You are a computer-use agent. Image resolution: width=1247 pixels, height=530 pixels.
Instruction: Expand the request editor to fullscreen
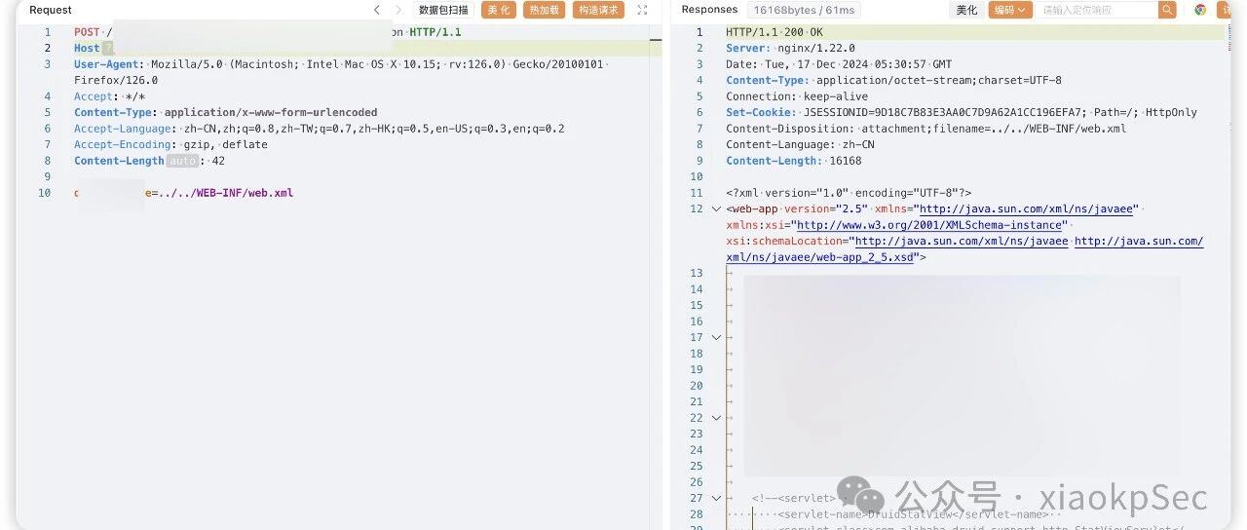(642, 10)
